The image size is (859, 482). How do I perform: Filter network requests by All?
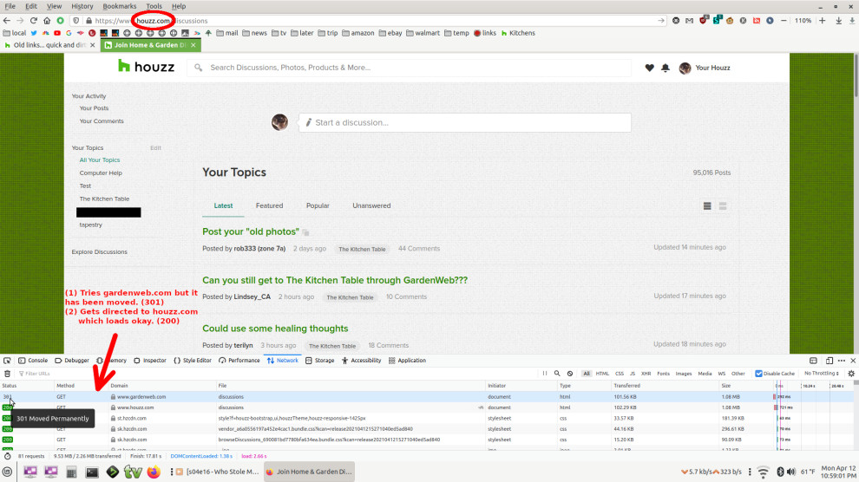click(x=587, y=374)
